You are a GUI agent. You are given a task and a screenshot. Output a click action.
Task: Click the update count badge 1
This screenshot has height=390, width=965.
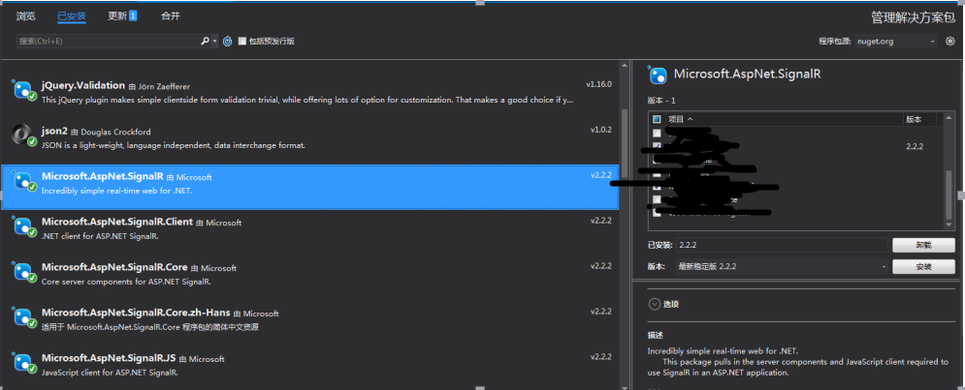point(133,16)
